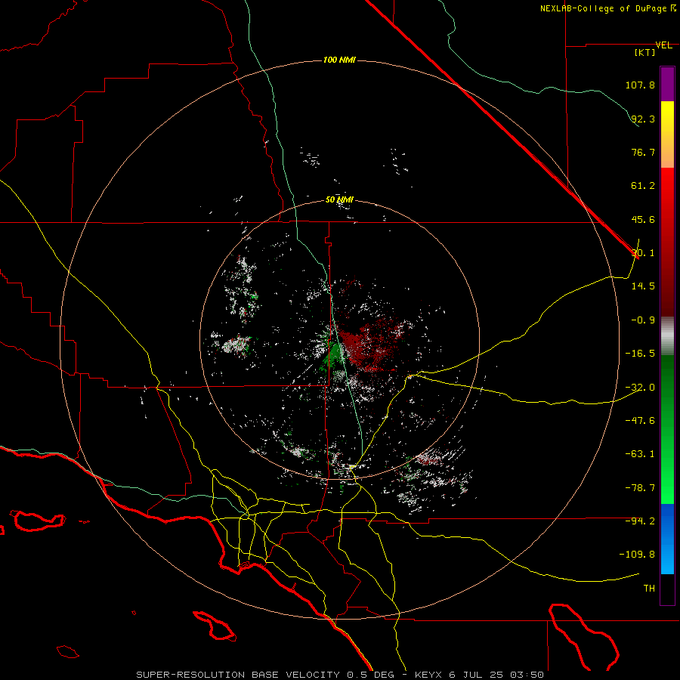Select the 61.2 scale value
The image size is (680, 680).
pyautogui.click(x=643, y=186)
